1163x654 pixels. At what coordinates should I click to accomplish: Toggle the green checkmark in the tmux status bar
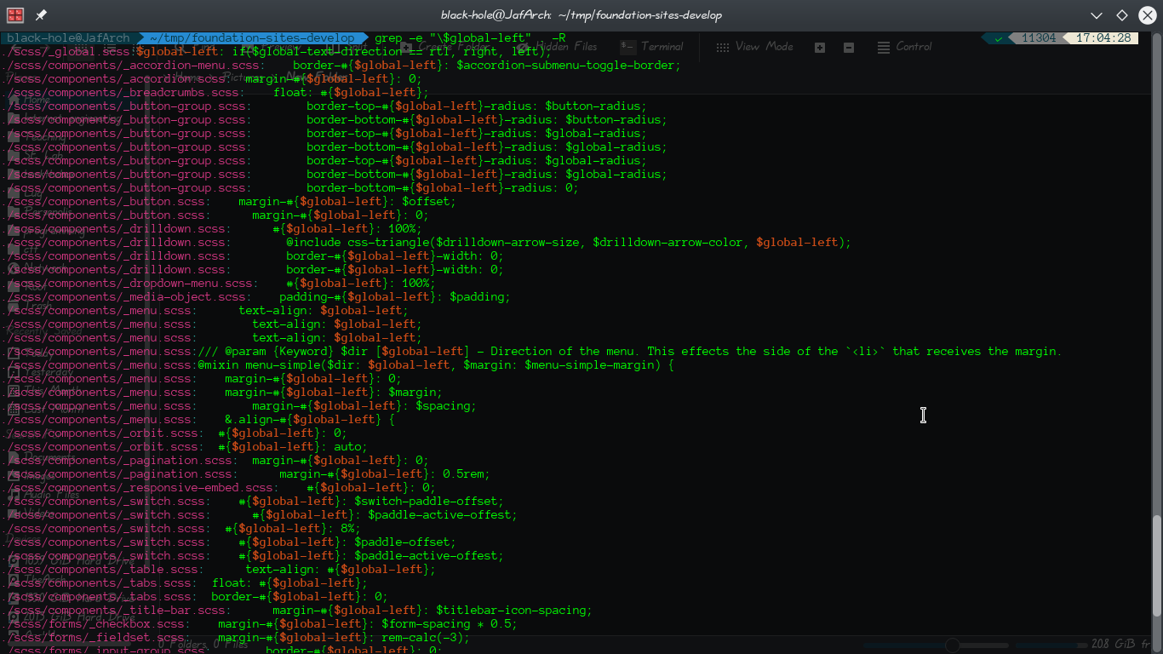[x=998, y=38]
